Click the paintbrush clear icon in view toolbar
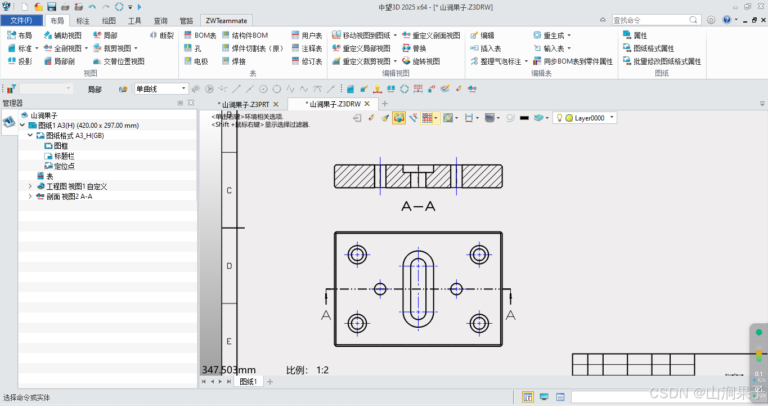The height and width of the screenshot is (406, 768). pos(385,118)
